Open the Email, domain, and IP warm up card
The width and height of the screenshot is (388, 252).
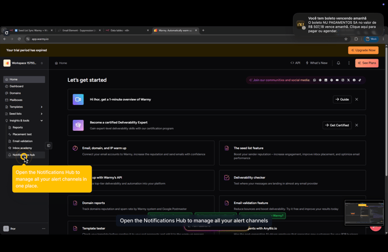(141, 153)
